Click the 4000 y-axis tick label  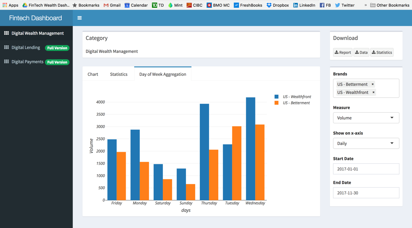tap(101, 102)
